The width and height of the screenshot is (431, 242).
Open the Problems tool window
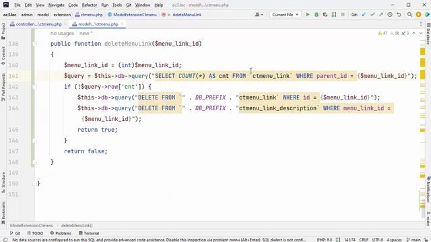click(x=61, y=233)
